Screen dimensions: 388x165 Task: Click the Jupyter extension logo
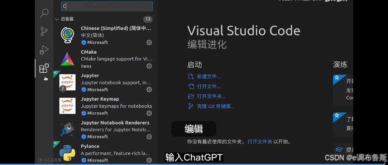(67, 82)
